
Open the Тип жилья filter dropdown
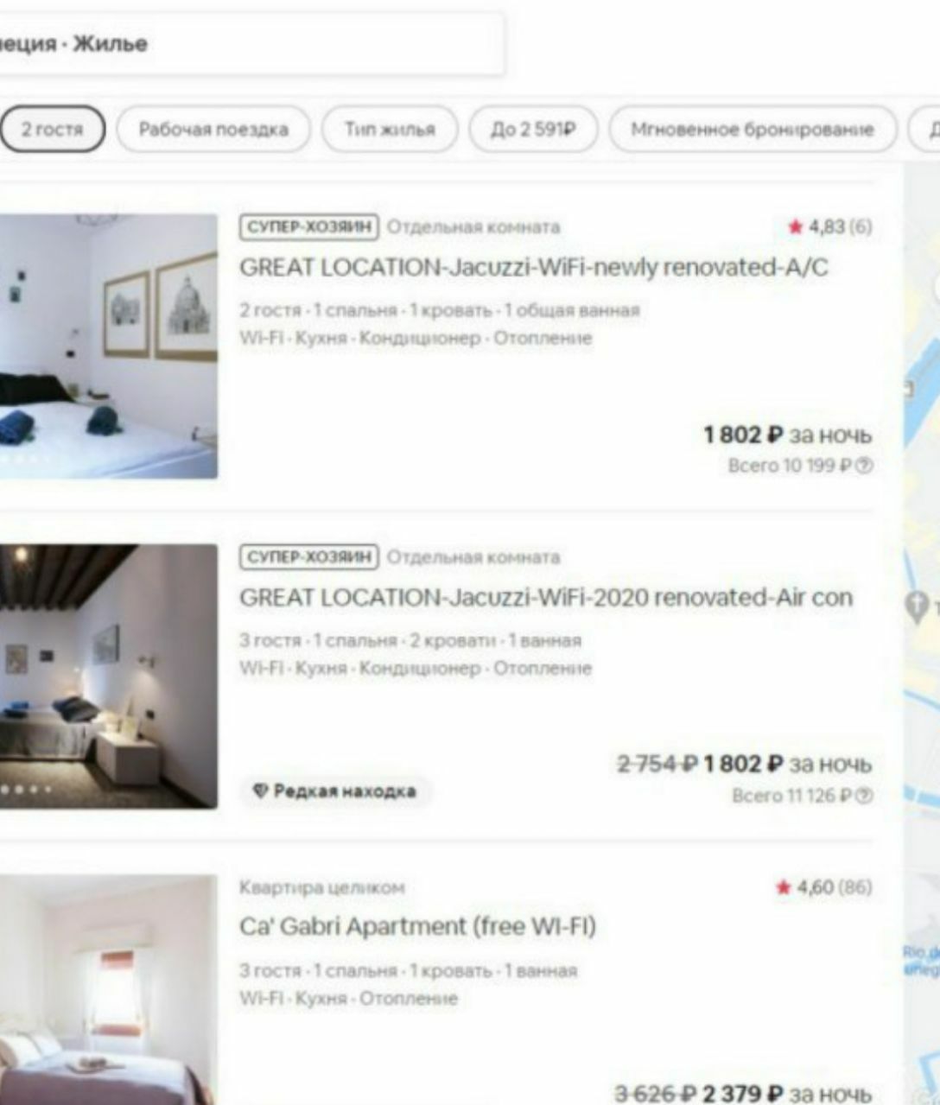390,130
